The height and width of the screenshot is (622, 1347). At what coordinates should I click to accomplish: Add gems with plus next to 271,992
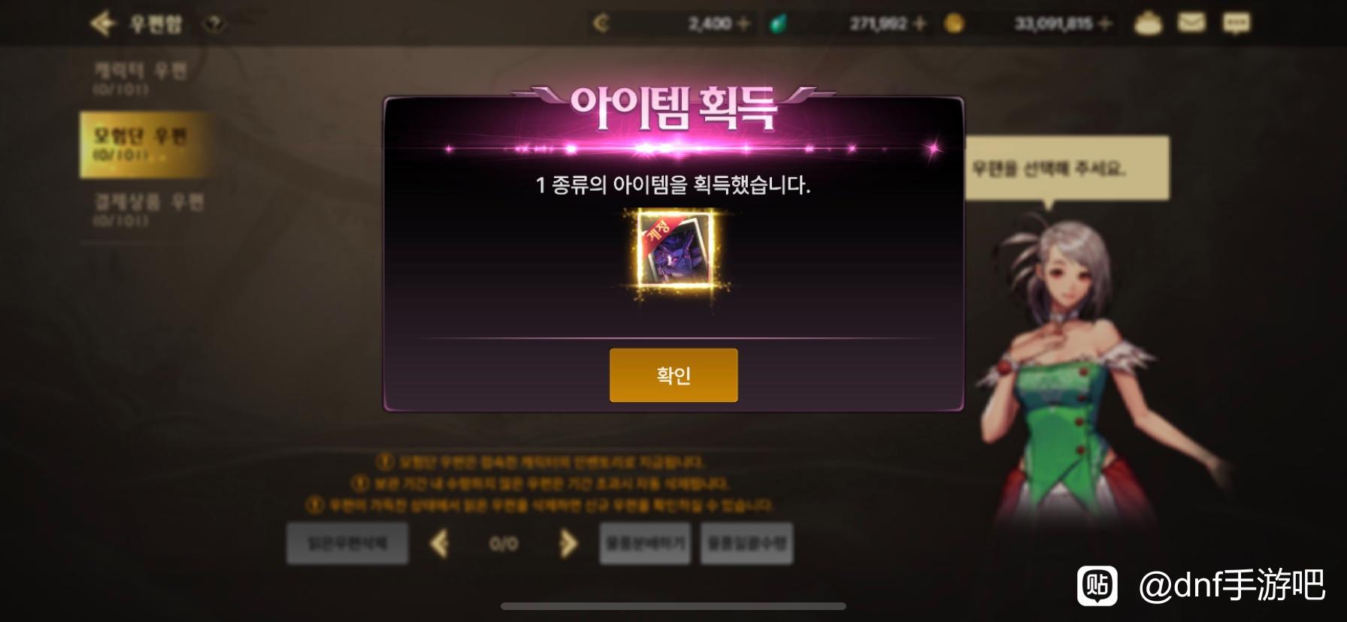click(919, 24)
